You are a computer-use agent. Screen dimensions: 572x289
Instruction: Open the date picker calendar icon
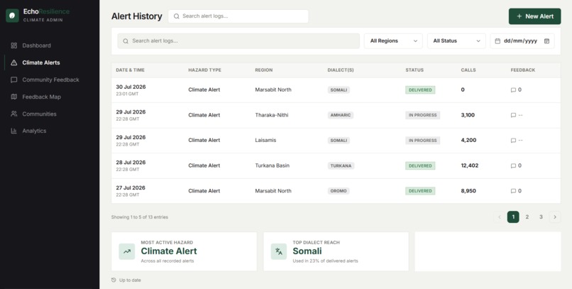click(546, 41)
